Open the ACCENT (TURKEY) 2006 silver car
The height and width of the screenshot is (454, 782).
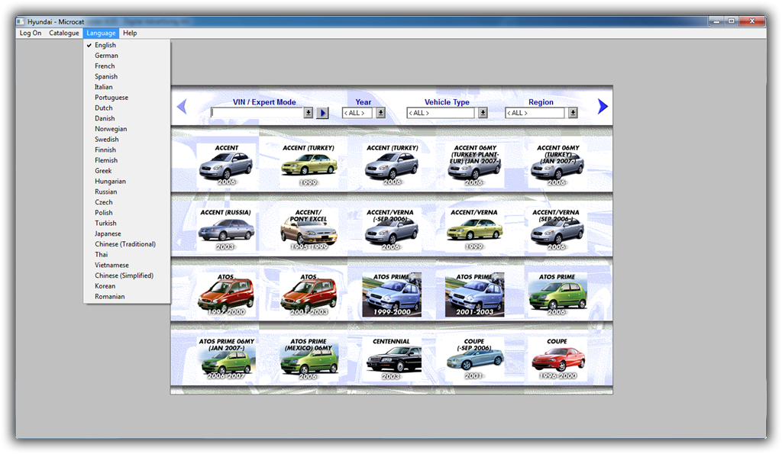(392, 166)
